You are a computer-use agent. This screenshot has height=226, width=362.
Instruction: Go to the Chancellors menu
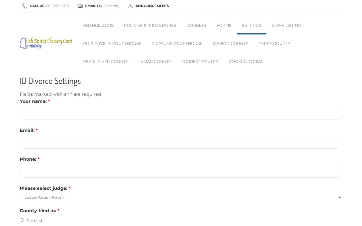[x=98, y=25]
